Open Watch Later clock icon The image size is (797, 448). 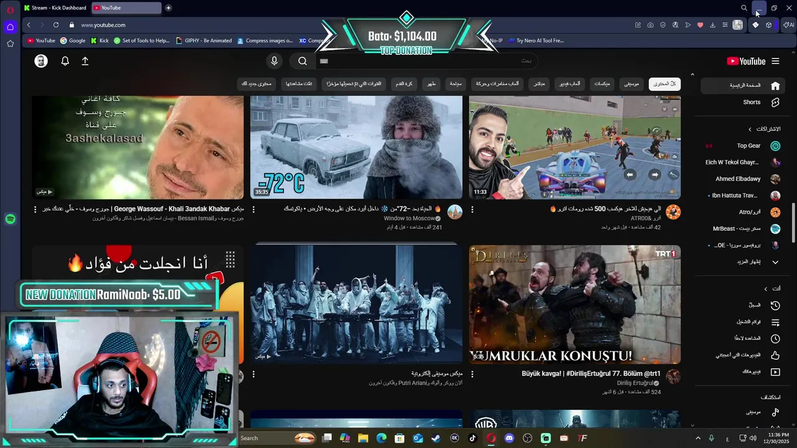(775, 338)
